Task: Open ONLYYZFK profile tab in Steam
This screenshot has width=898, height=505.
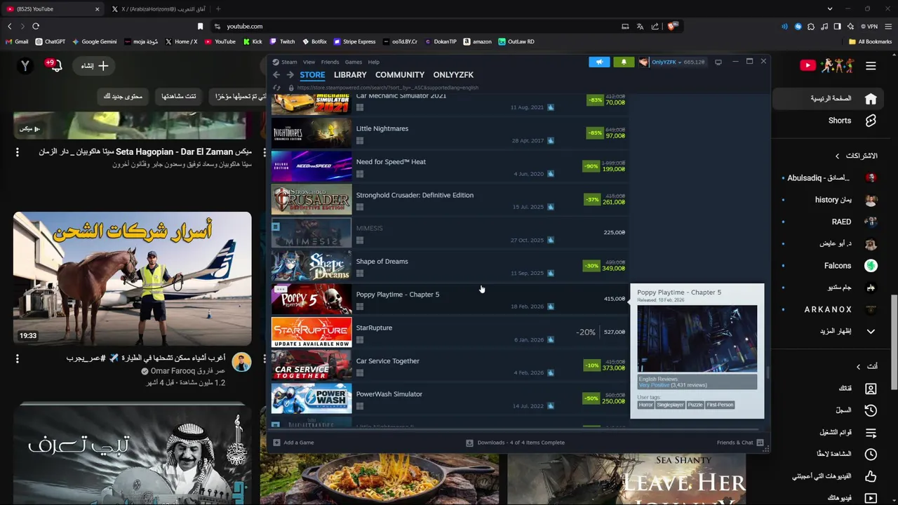Action: 453,75
